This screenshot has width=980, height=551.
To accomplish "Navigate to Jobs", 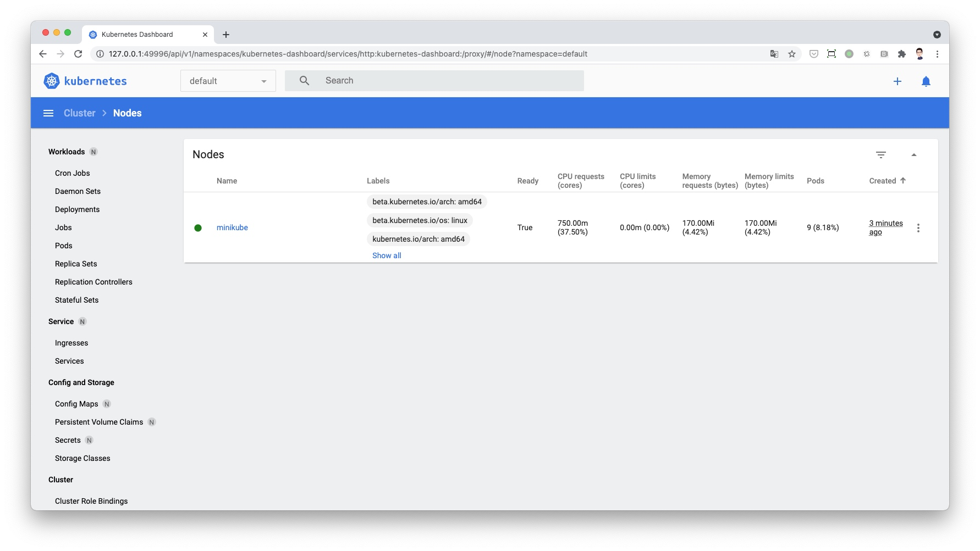I will [x=63, y=227].
